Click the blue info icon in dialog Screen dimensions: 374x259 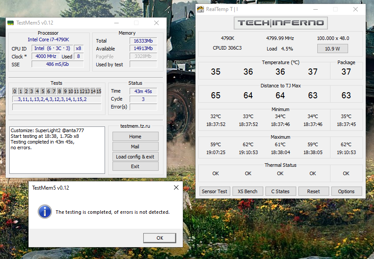coord(44,212)
